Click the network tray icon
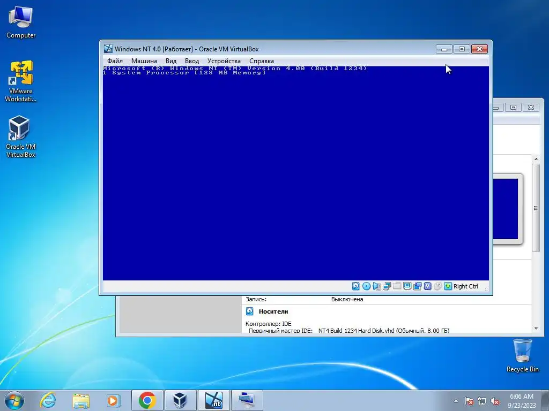Viewport: 549px width, 411px height. [x=482, y=401]
